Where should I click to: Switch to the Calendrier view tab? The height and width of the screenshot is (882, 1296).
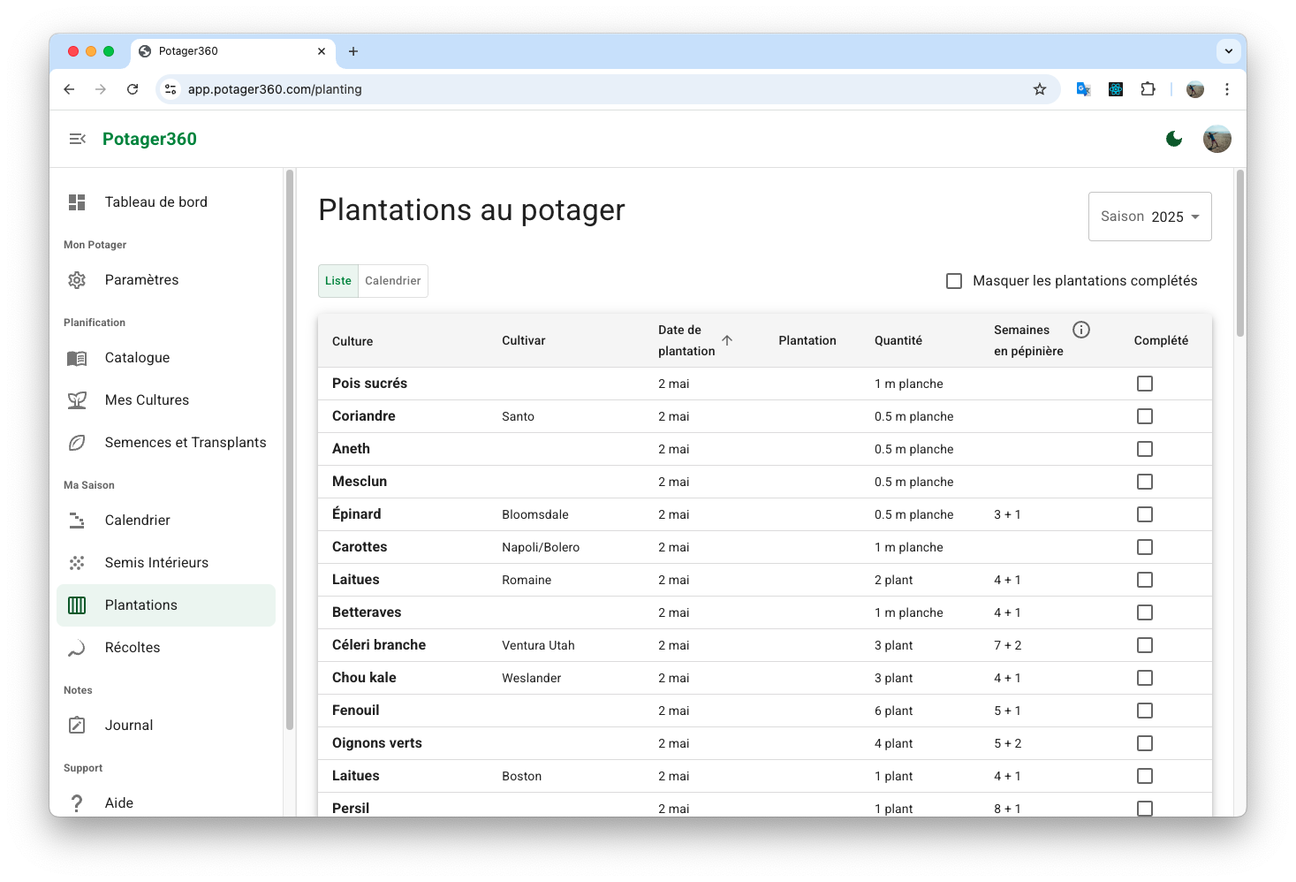pos(392,280)
